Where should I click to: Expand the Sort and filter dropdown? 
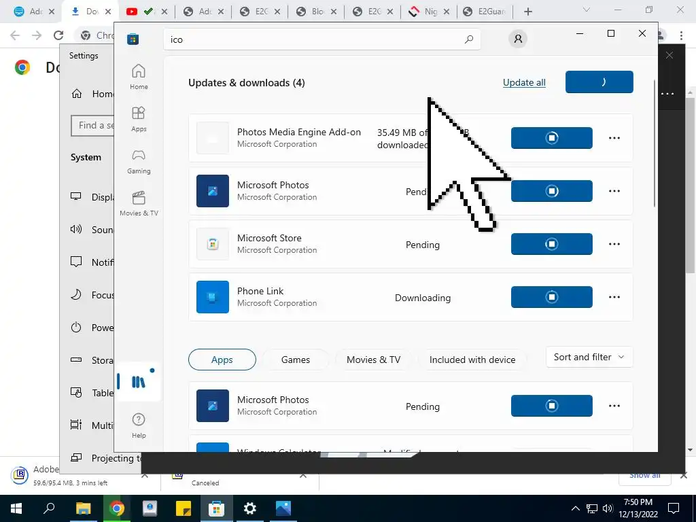point(589,357)
